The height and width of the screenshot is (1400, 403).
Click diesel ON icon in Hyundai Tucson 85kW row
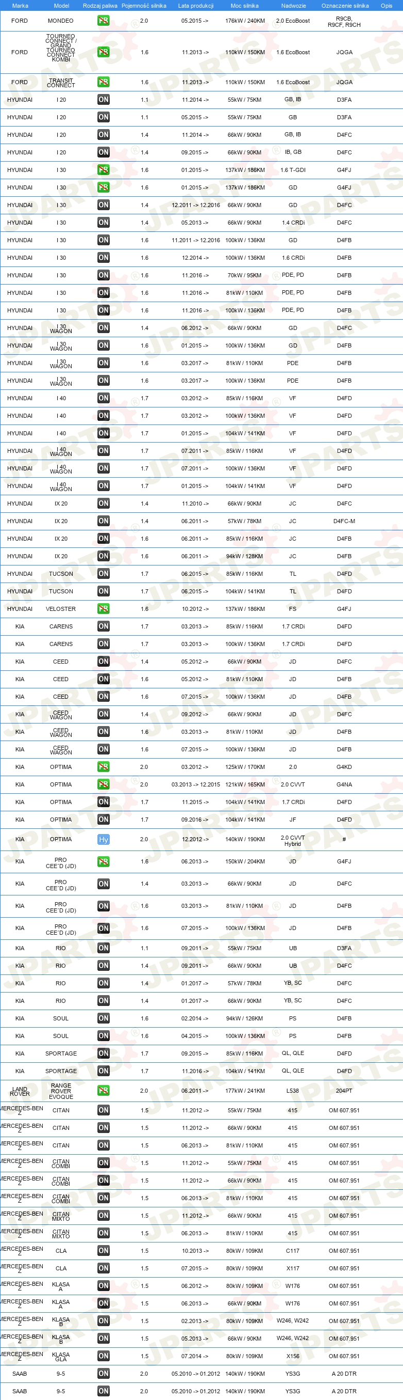coord(103,573)
